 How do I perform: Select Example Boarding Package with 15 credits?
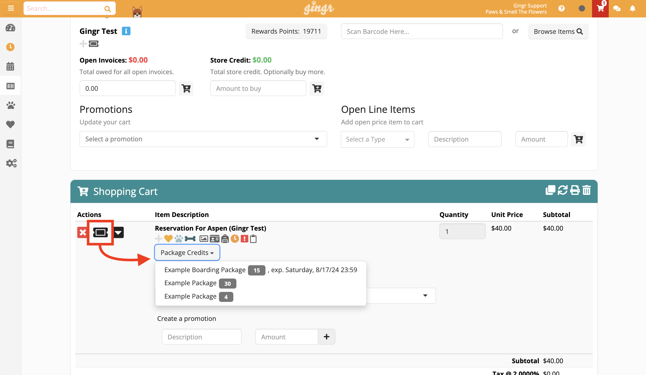[261, 270]
